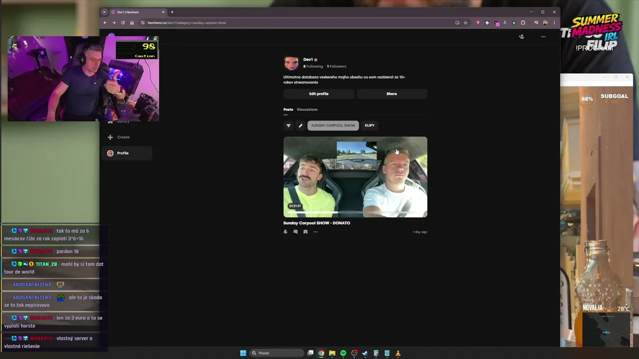The width and height of the screenshot is (639, 359).
Task: Click the profile bio text starting 'Ultimatna databaza'
Action: point(344,80)
